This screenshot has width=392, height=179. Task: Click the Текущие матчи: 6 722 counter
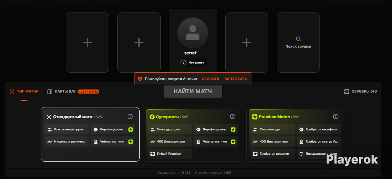(x=174, y=173)
